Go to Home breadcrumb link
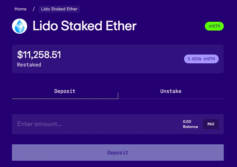237x167 pixels. tap(20, 9)
